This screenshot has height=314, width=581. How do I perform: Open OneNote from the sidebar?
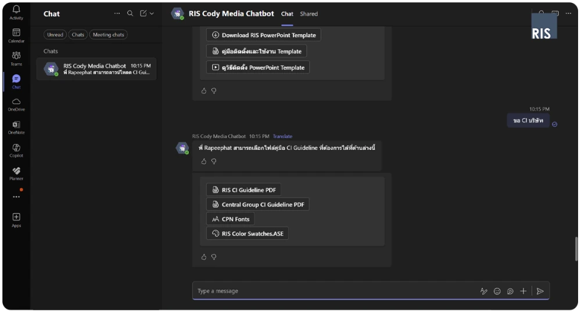click(x=16, y=127)
